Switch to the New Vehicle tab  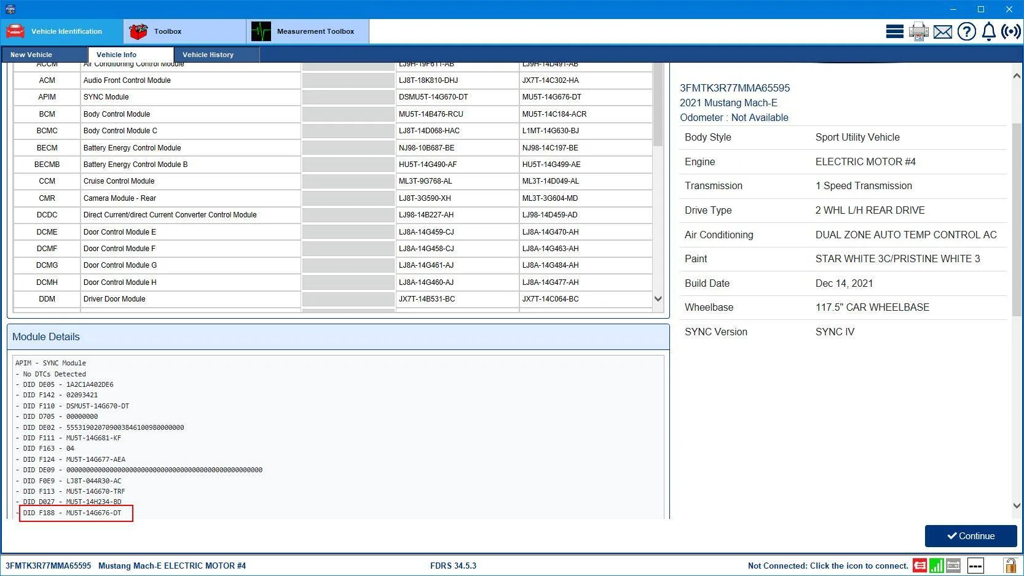tap(44, 55)
